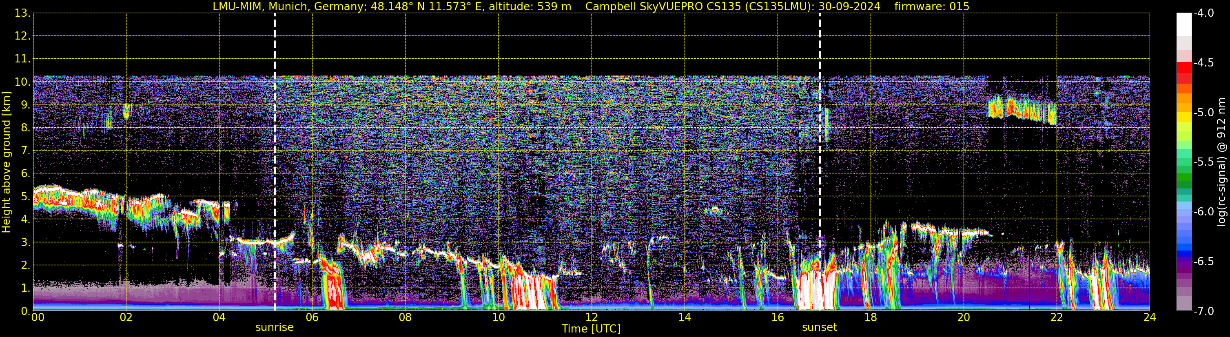Click the 'Time [UTC]' axis label
Image resolution: width=1230 pixels, height=337 pixels.
(591, 329)
